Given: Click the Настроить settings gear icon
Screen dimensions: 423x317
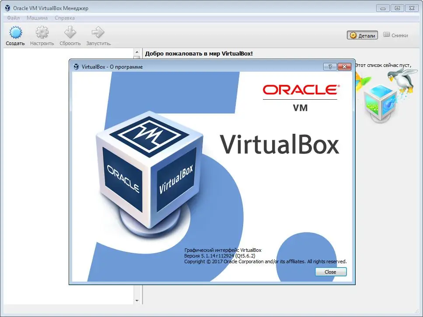Looking at the screenshot, I should tap(42, 32).
